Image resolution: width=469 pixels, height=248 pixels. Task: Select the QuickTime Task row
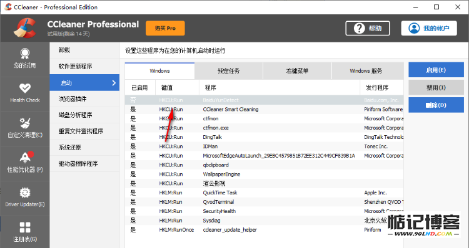pyautogui.click(x=264, y=193)
